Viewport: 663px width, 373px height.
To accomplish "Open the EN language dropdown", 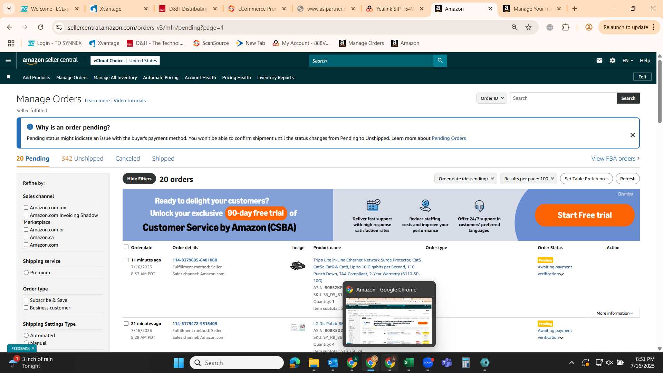I will pyautogui.click(x=627, y=60).
